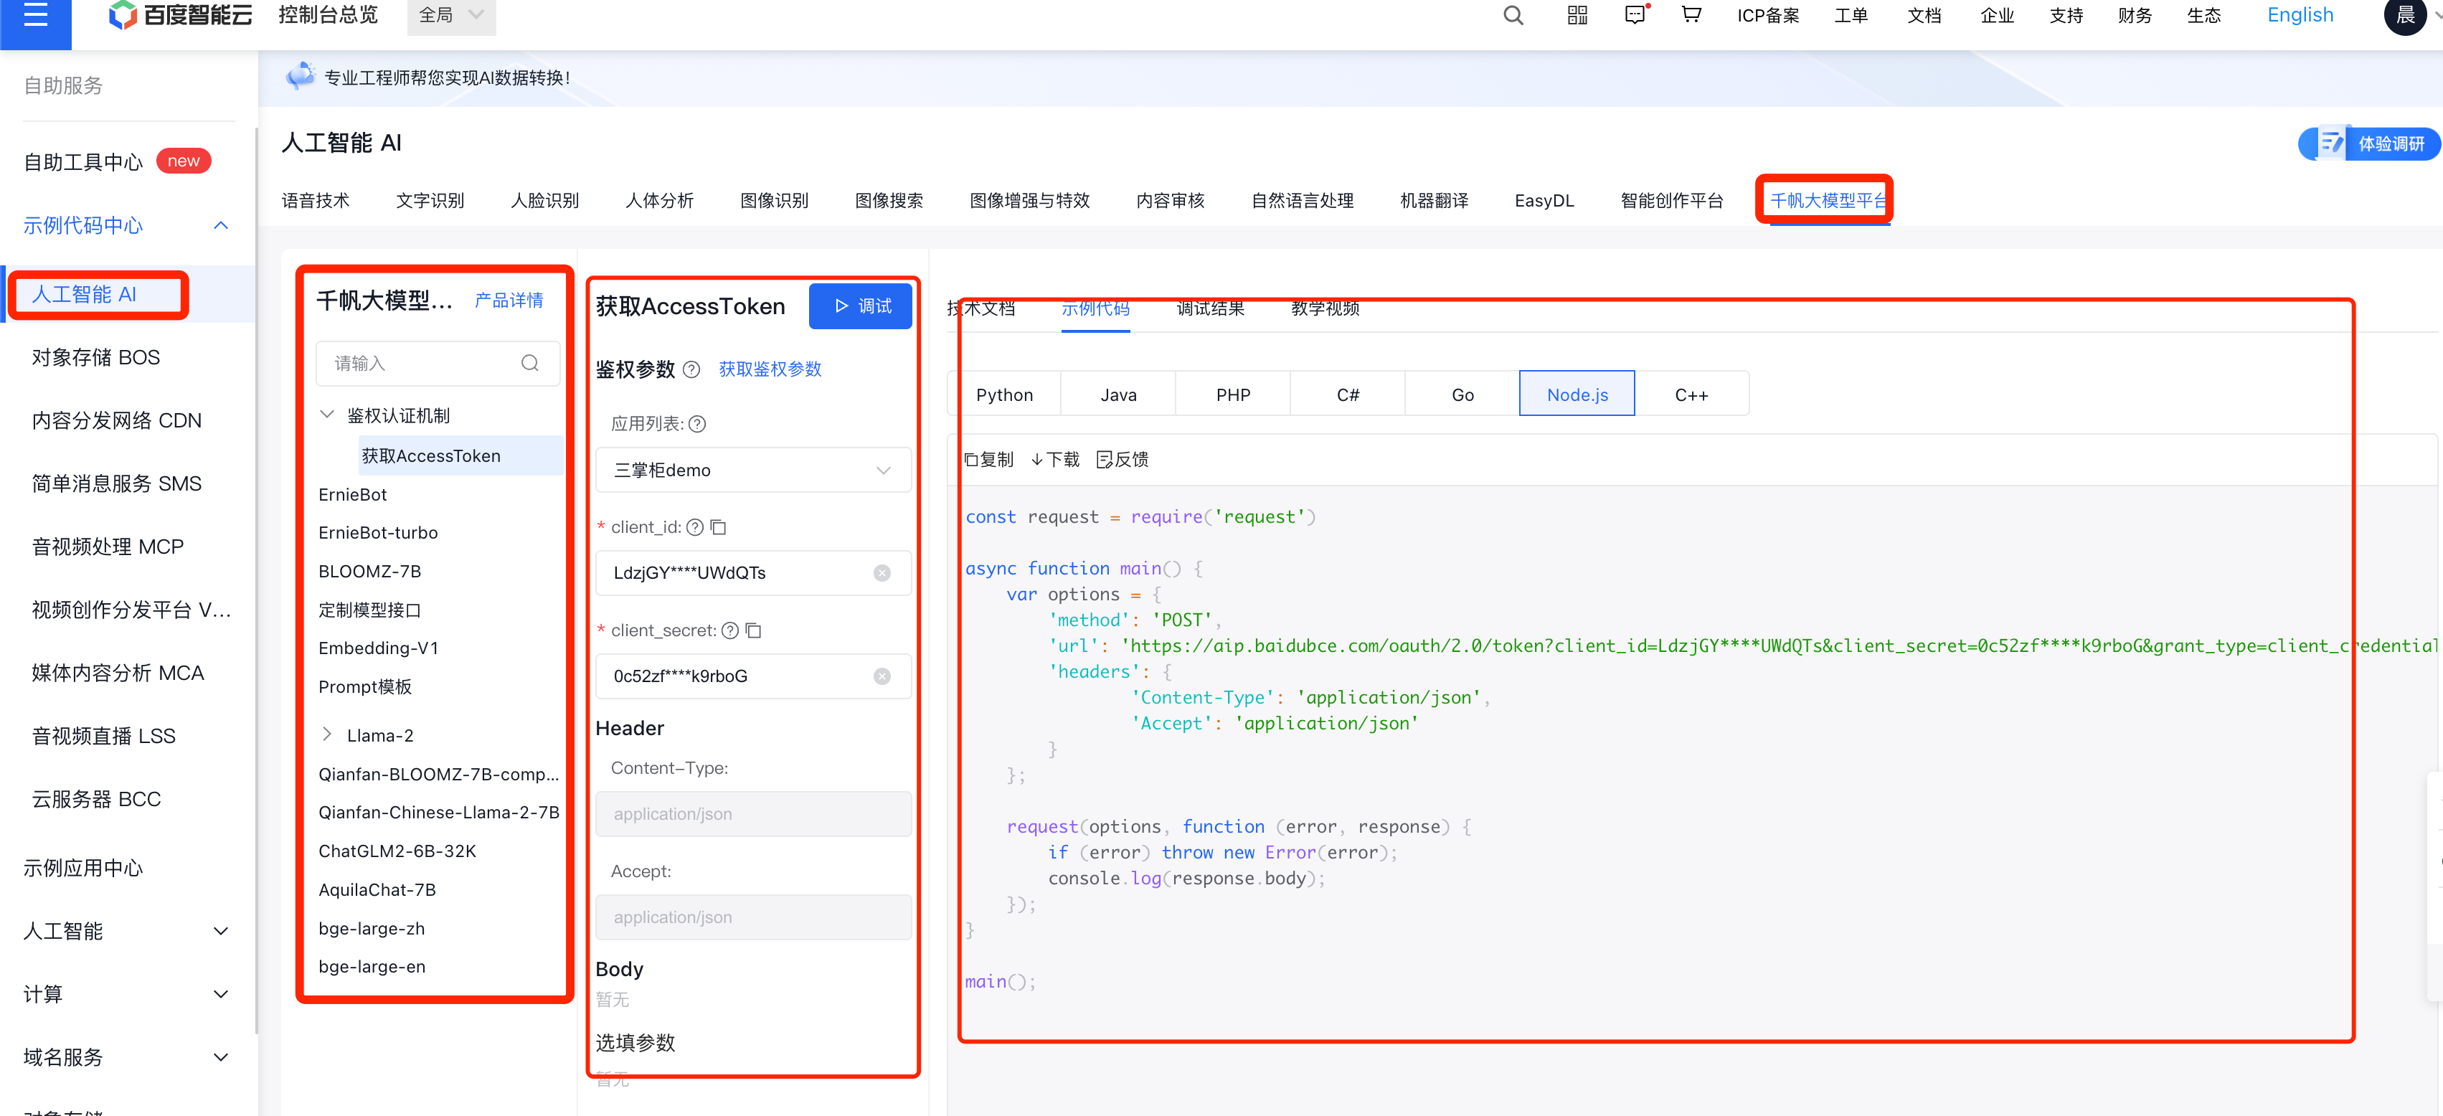Open the 全局 region dropdown
The image size is (2443, 1116).
[x=450, y=15]
